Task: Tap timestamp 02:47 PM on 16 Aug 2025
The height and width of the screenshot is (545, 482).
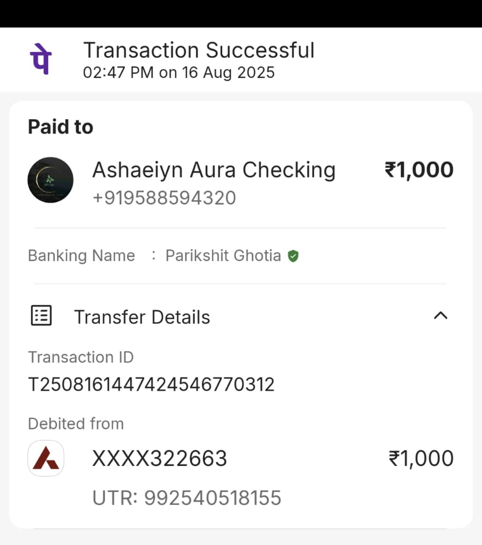Action: click(x=179, y=73)
